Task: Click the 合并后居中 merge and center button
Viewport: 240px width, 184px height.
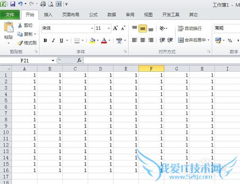Action: click(192, 40)
